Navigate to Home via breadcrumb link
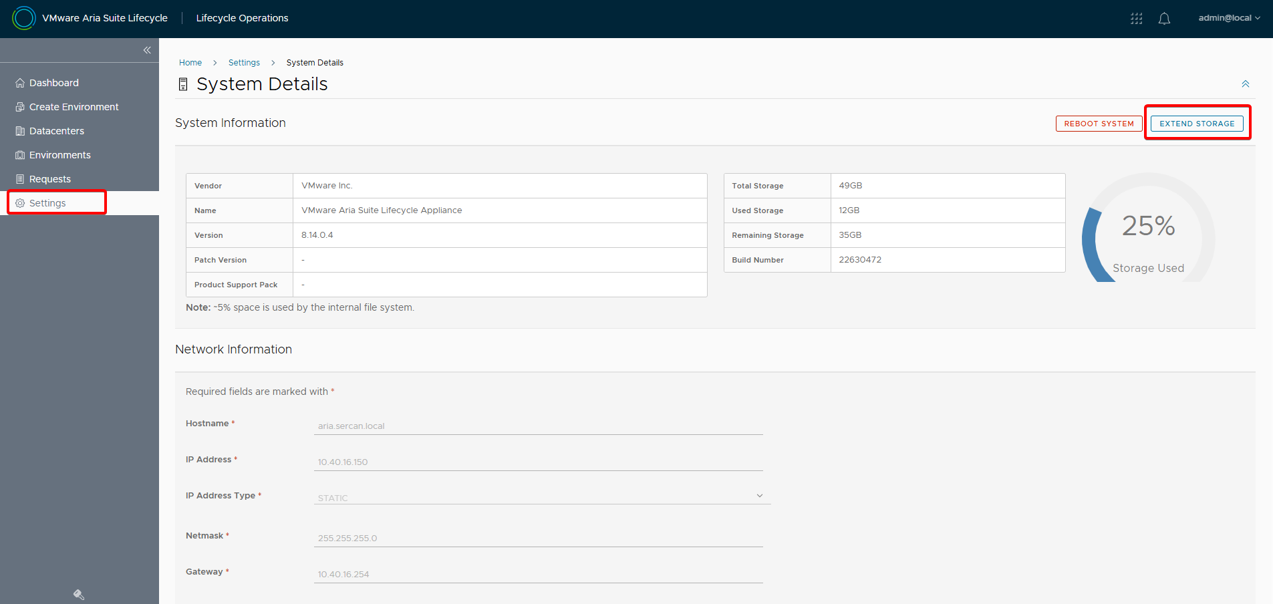The height and width of the screenshot is (604, 1273). pyautogui.click(x=190, y=63)
